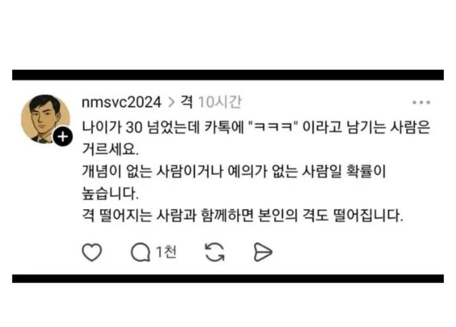Open replies with the comment bubble icon
This screenshot has height=327, width=456.
click(141, 252)
